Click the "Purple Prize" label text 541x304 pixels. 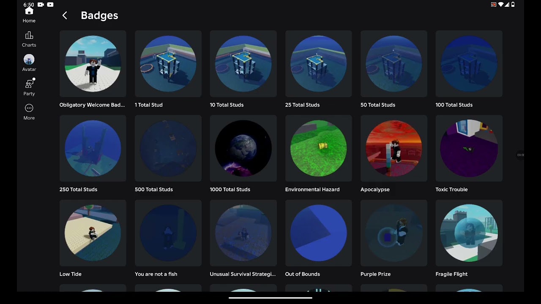[x=375, y=274]
